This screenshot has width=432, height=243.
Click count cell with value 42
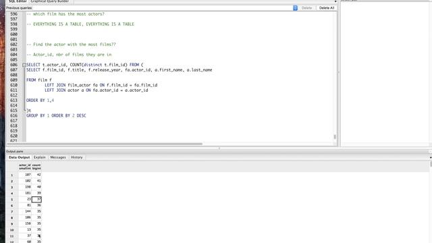36,175
